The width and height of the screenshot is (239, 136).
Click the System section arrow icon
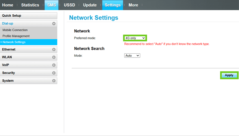pyautogui.click(x=54, y=81)
